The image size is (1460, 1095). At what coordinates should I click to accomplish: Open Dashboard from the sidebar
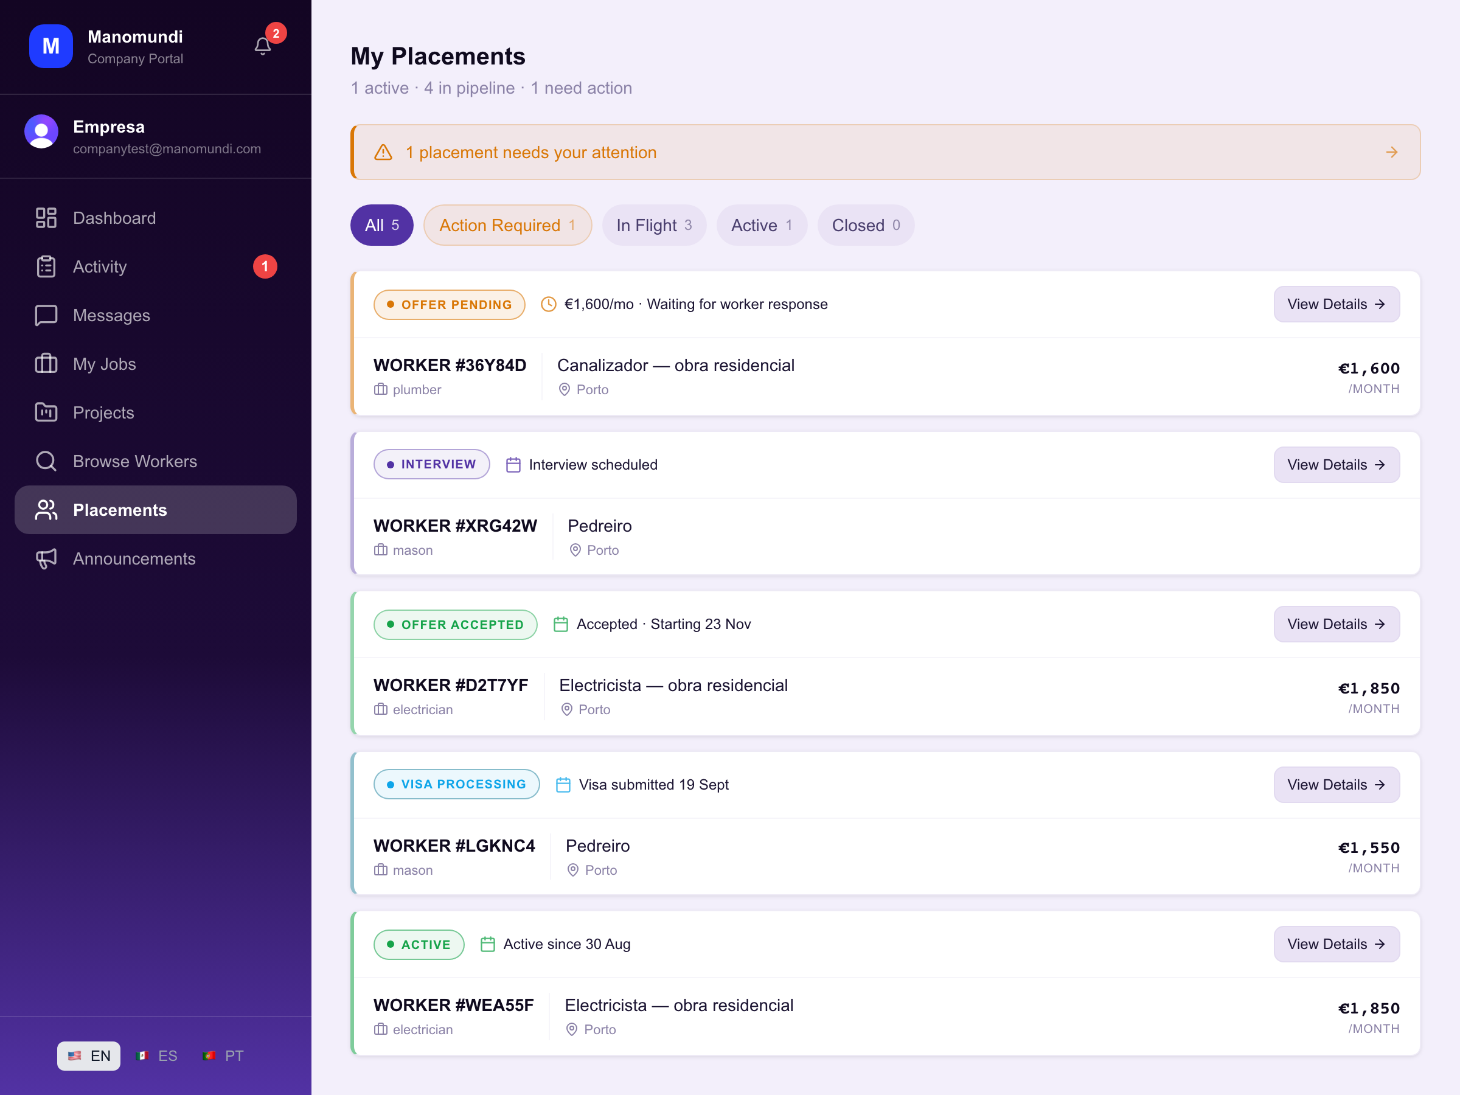point(156,218)
